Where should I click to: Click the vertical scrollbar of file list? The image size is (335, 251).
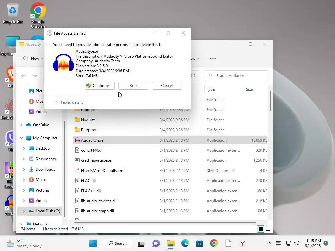point(270,101)
